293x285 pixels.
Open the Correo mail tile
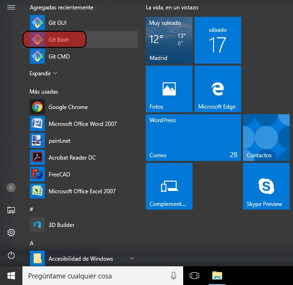(193, 138)
